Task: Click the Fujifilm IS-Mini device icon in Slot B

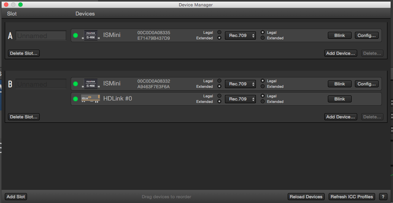Action: point(91,84)
